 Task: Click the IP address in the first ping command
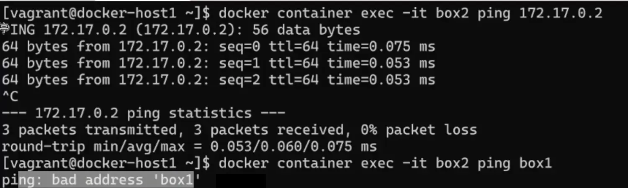[561, 14]
